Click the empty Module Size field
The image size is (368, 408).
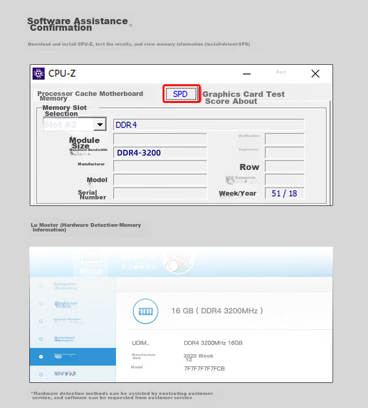coord(160,139)
